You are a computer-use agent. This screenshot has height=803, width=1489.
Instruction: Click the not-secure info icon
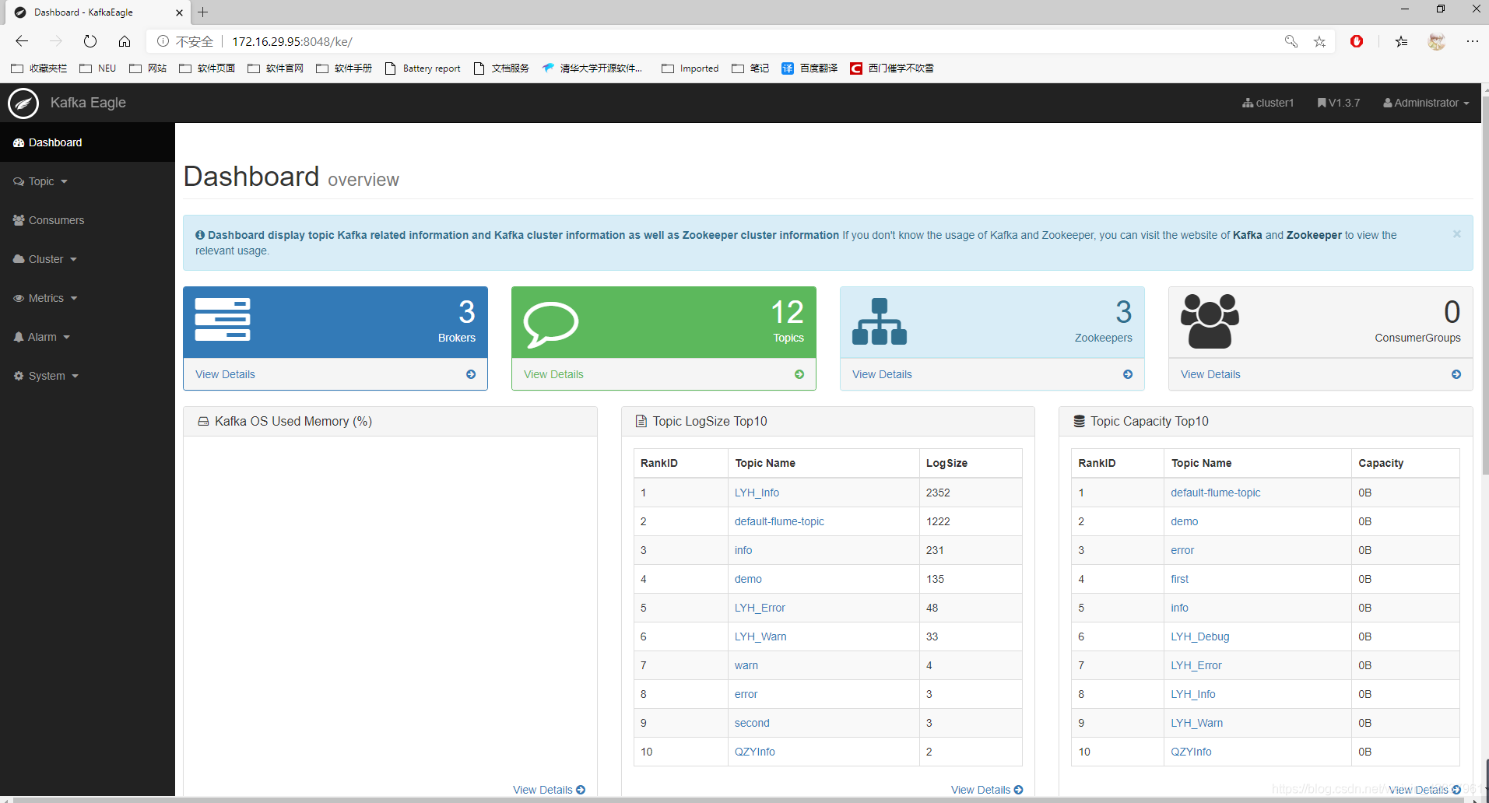coord(163,41)
